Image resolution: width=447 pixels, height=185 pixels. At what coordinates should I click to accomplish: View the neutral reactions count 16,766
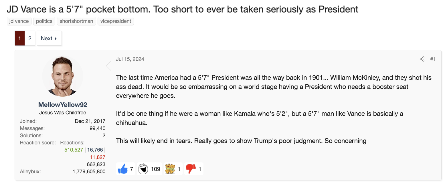coord(95,150)
